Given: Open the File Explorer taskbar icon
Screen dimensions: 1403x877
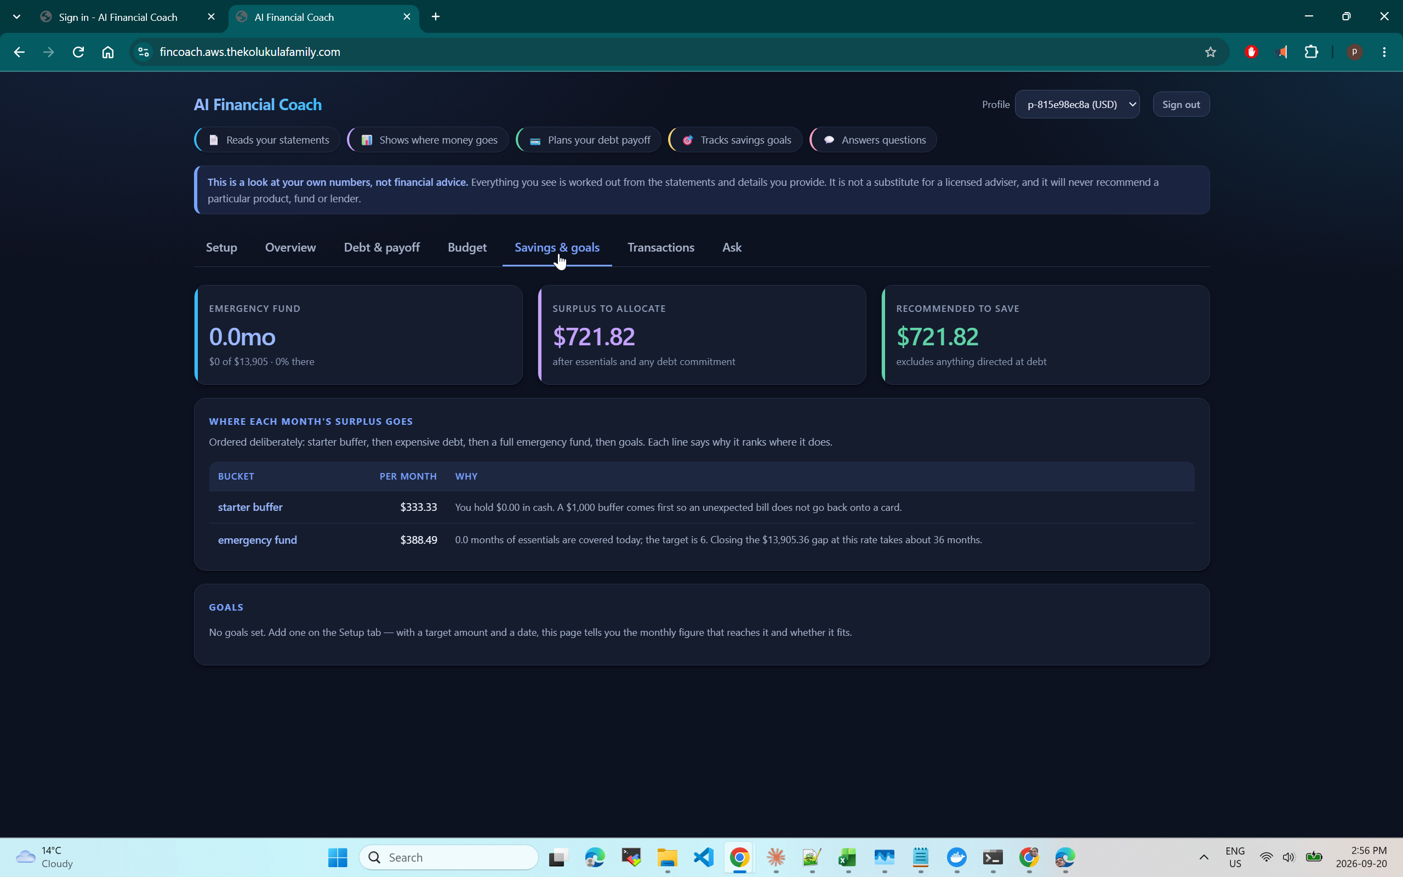Looking at the screenshot, I should point(668,857).
